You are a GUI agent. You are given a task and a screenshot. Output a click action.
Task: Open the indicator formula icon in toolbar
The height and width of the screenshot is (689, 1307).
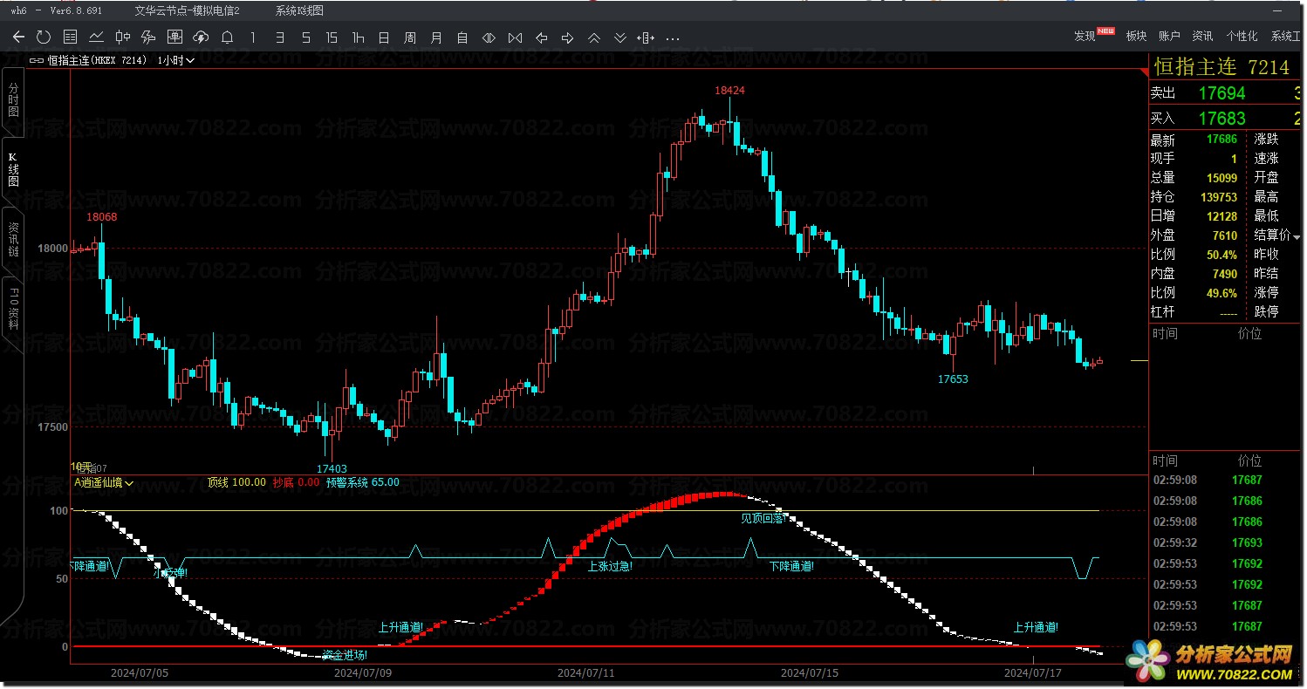(148, 37)
